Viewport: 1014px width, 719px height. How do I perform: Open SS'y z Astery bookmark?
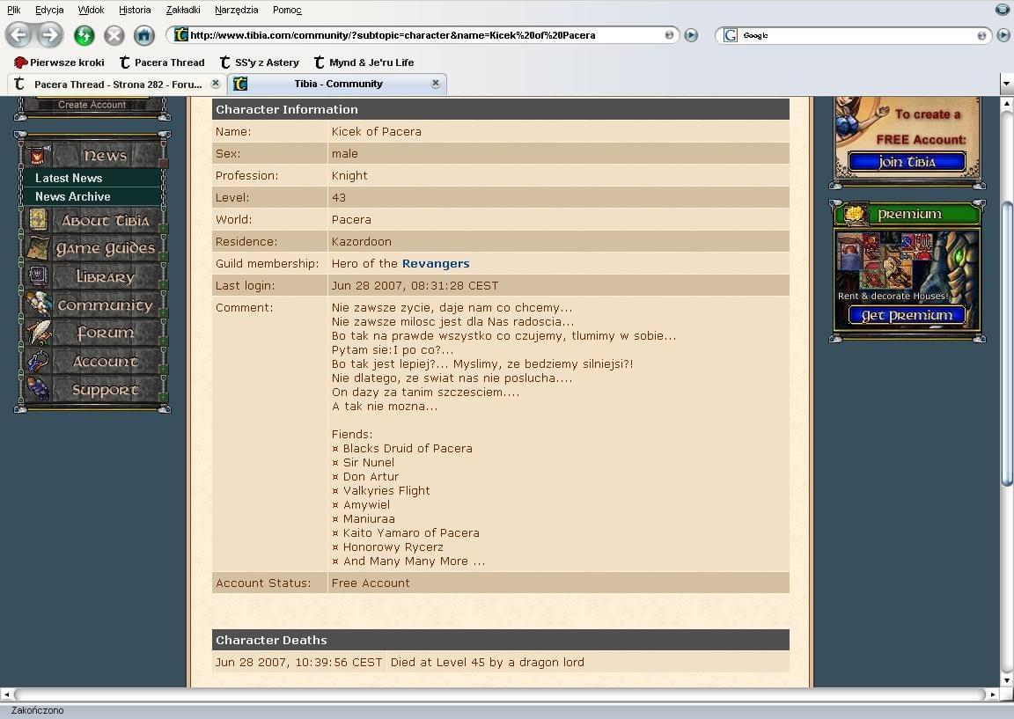click(x=260, y=62)
